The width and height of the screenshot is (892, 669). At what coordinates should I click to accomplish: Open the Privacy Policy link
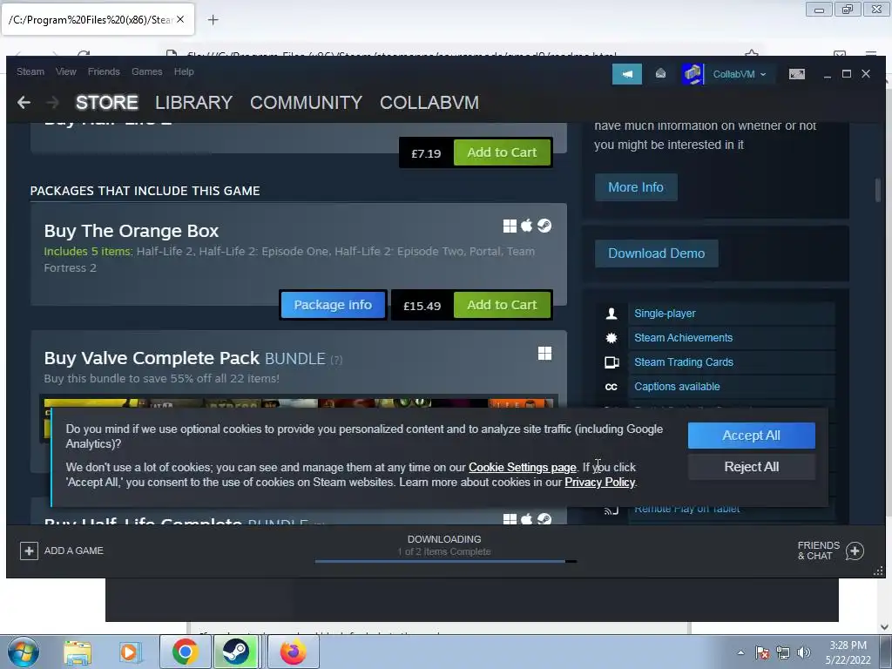click(599, 483)
